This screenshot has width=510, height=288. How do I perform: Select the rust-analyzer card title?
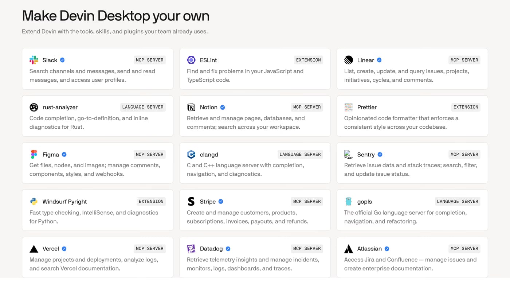coord(60,107)
